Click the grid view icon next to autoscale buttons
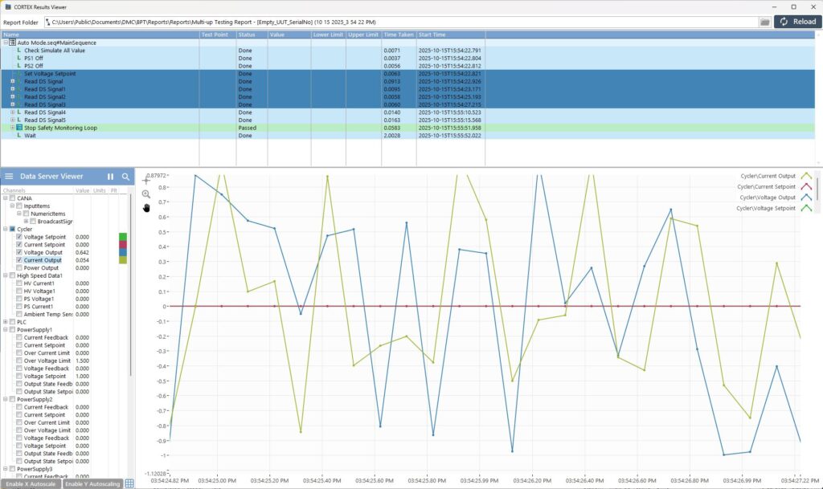Viewport: 823px width, 489px height. 129,483
